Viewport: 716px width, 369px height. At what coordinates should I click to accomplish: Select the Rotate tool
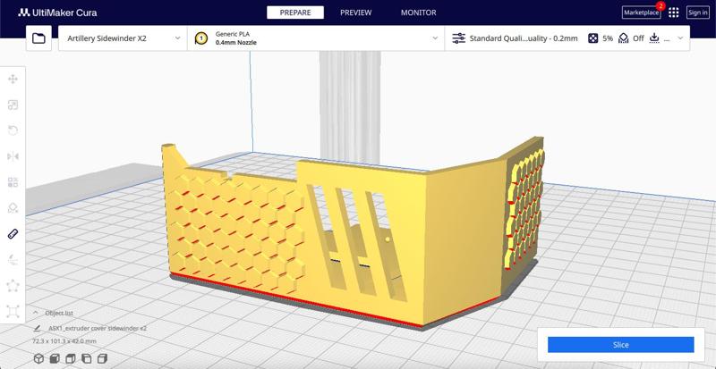pyautogui.click(x=13, y=131)
